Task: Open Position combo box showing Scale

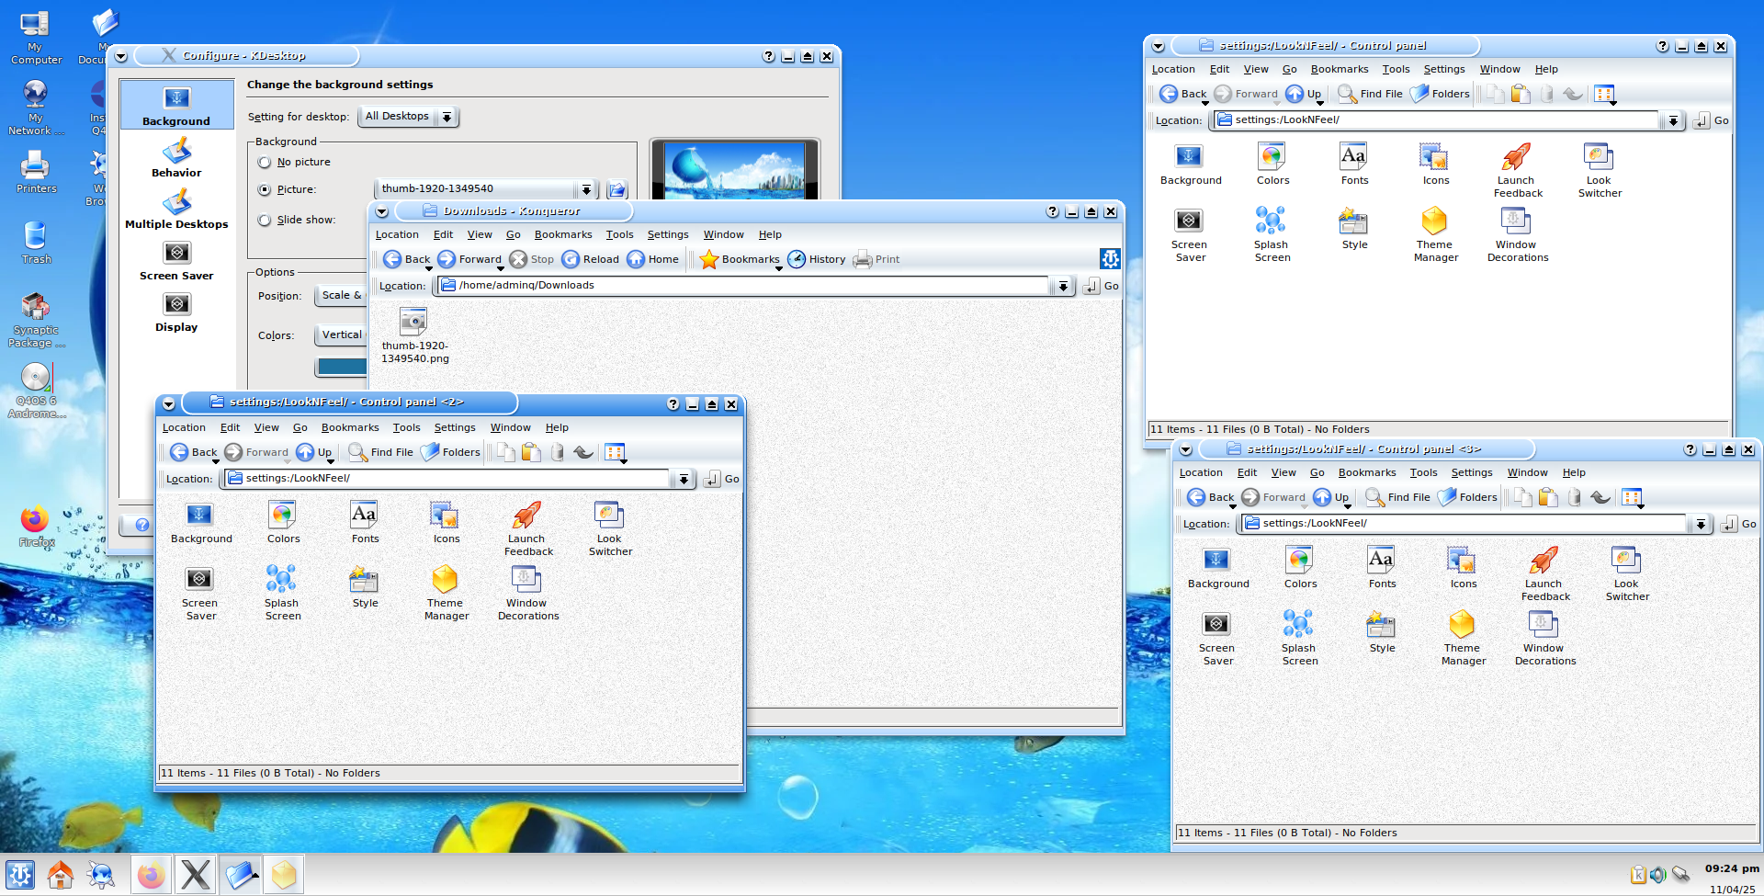Action: coord(341,296)
